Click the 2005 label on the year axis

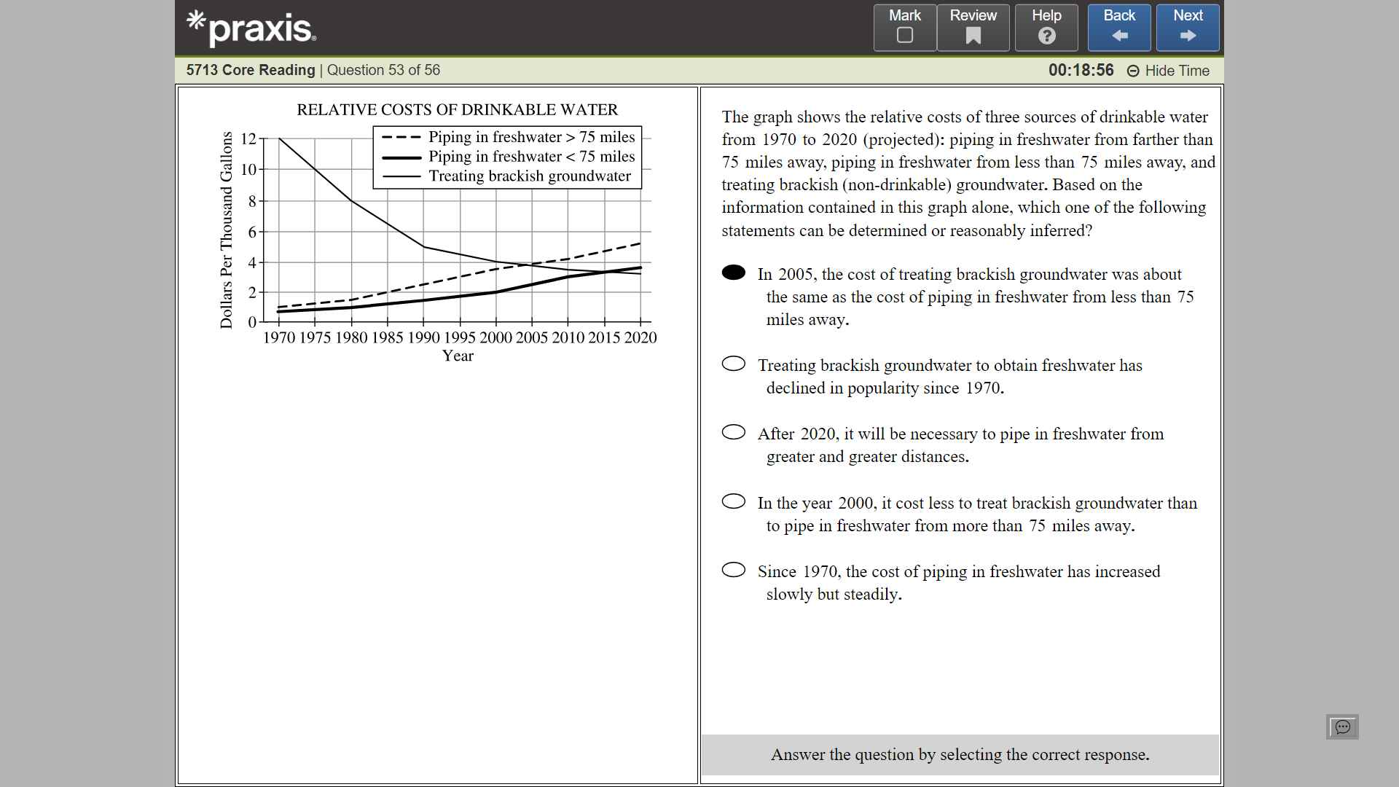click(x=532, y=337)
